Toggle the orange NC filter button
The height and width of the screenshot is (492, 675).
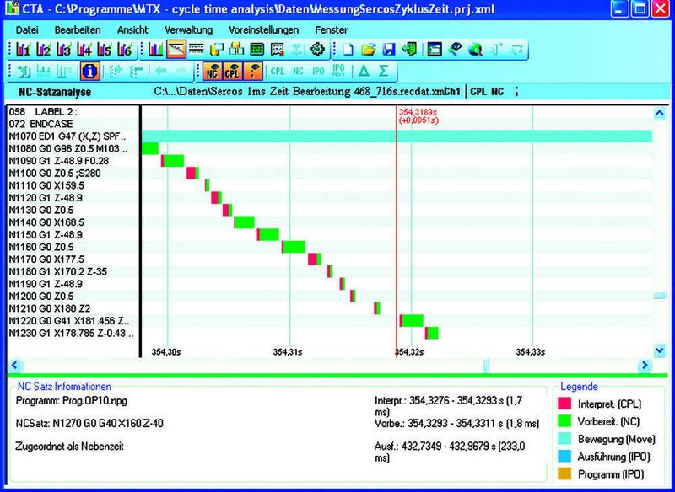(211, 71)
